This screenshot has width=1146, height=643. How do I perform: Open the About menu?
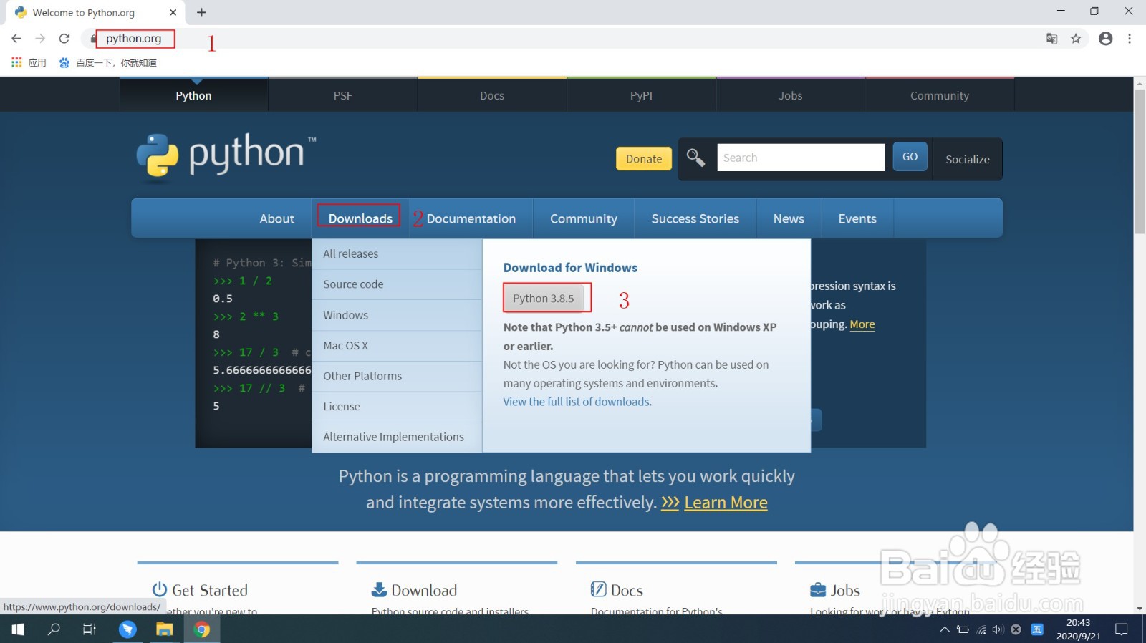click(x=277, y=218)
